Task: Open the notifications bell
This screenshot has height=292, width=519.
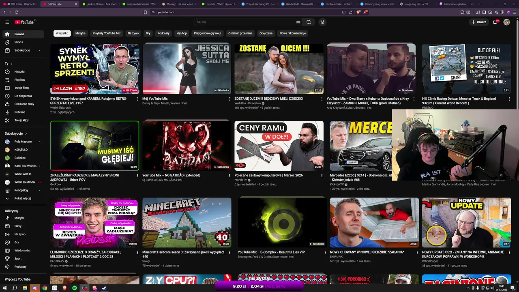Action: [495, 22]
